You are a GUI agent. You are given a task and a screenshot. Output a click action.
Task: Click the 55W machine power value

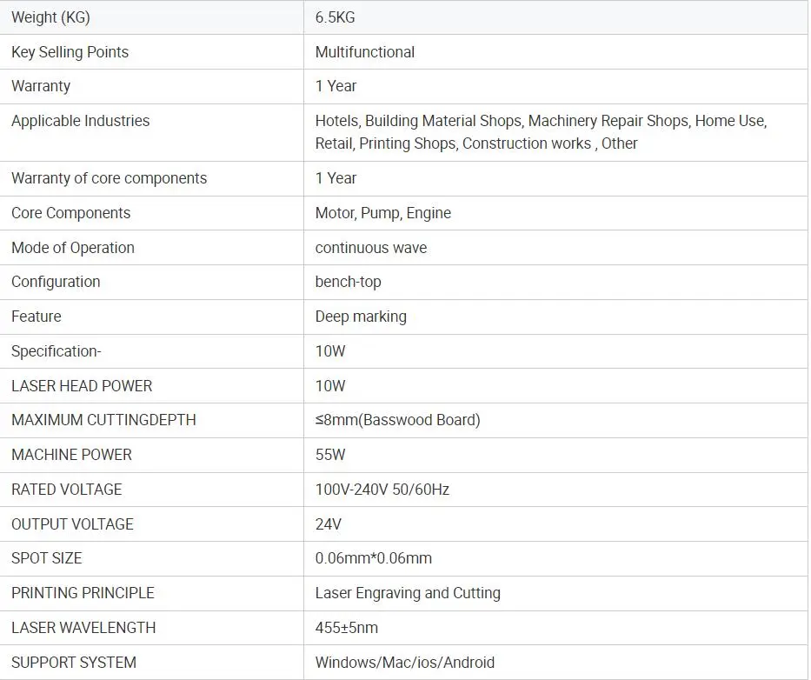[330, 455]
